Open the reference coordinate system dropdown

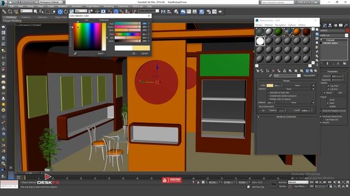point(81,11)
